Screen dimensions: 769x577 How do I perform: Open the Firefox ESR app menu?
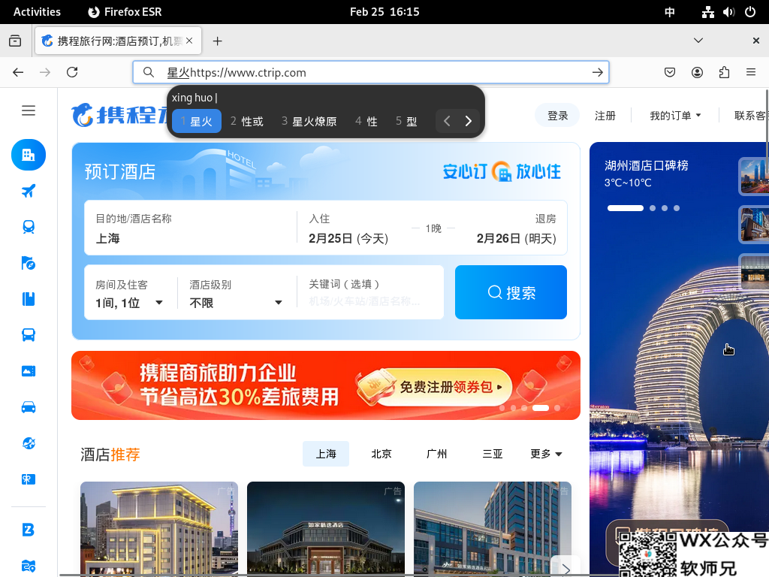[x=125, y=12]
